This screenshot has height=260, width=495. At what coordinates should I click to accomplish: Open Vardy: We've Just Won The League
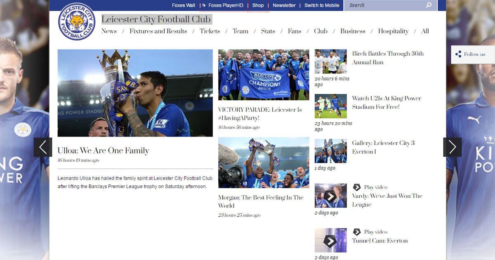coord(387,200)
